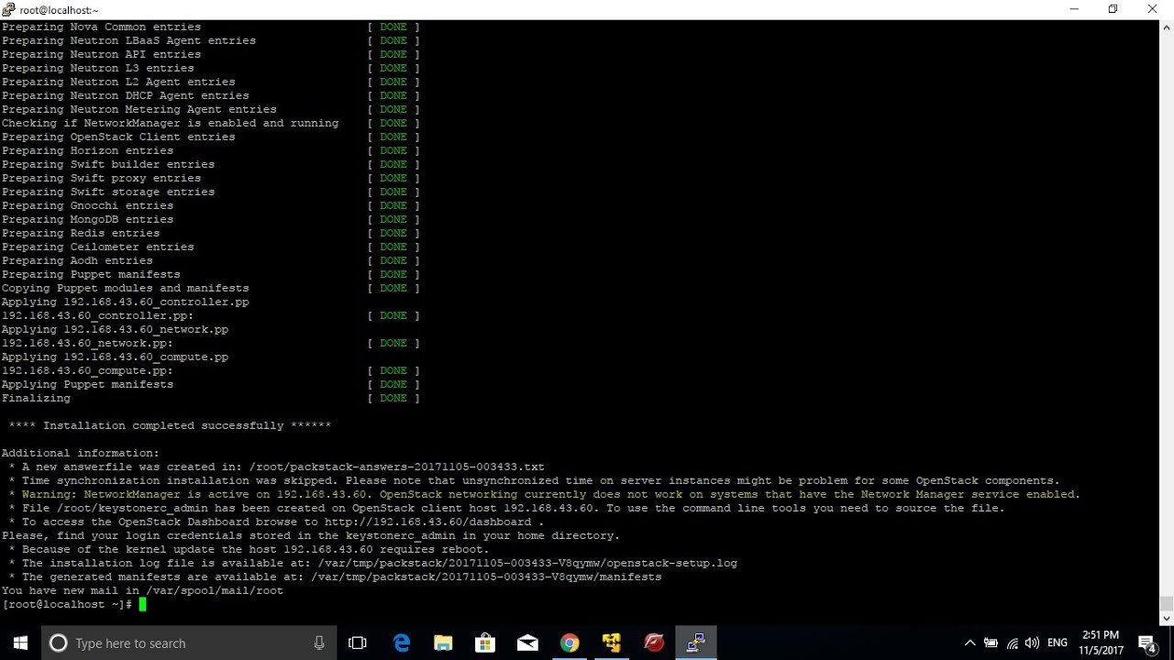
Task: Open File Explorer from the taskbar
Action: 443,643
